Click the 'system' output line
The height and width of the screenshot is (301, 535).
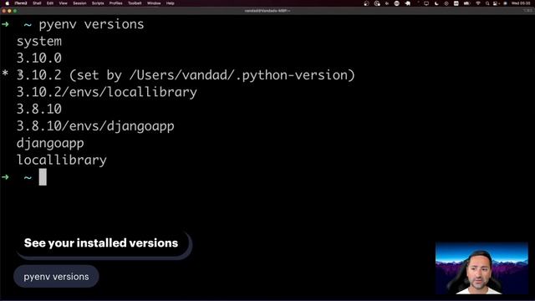point(39,41)
